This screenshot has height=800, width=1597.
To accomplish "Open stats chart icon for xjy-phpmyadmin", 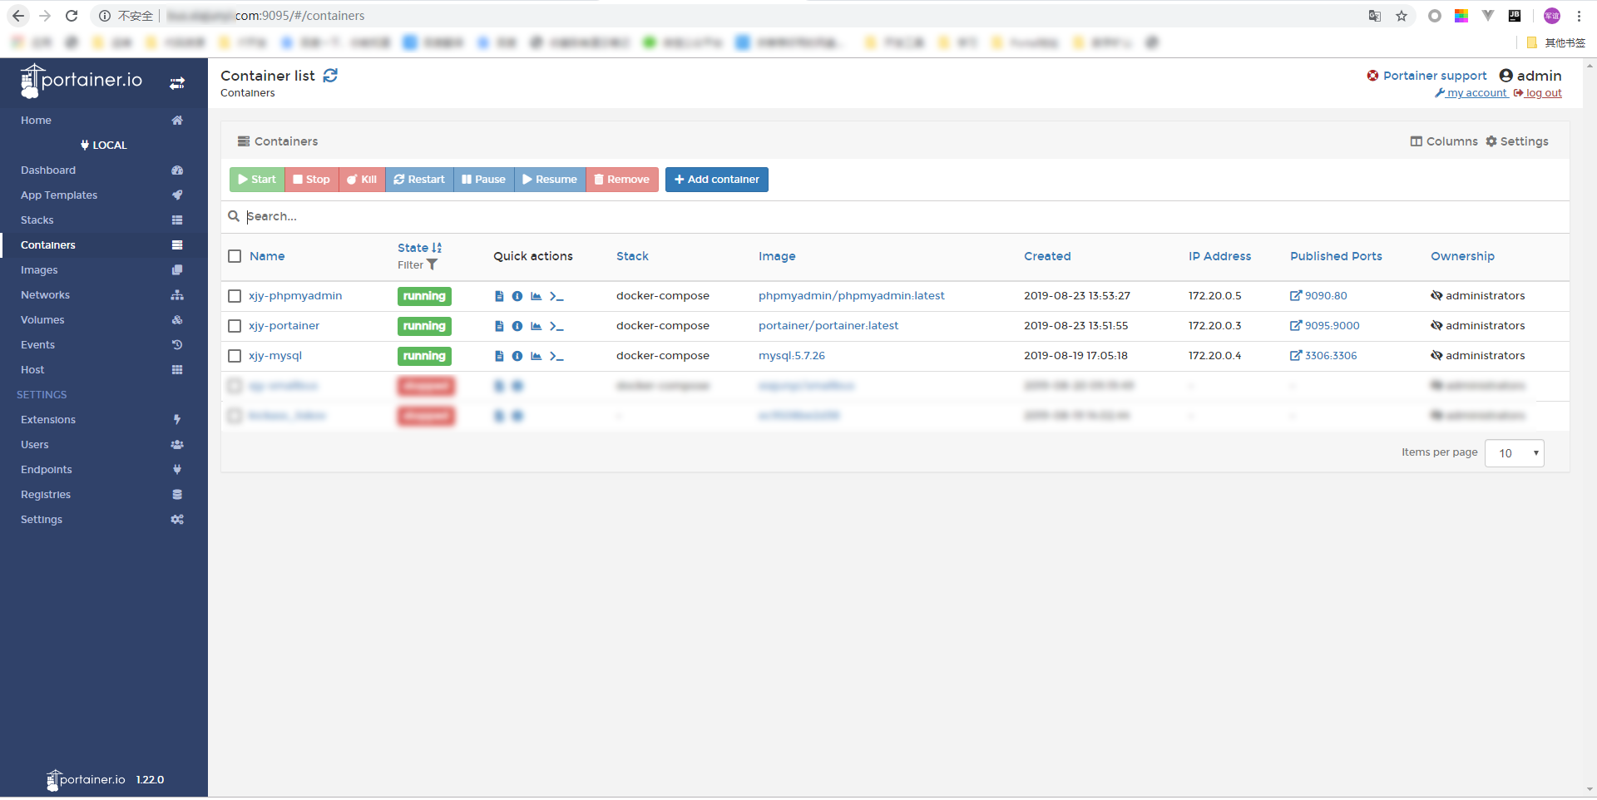I will (536, 296).
